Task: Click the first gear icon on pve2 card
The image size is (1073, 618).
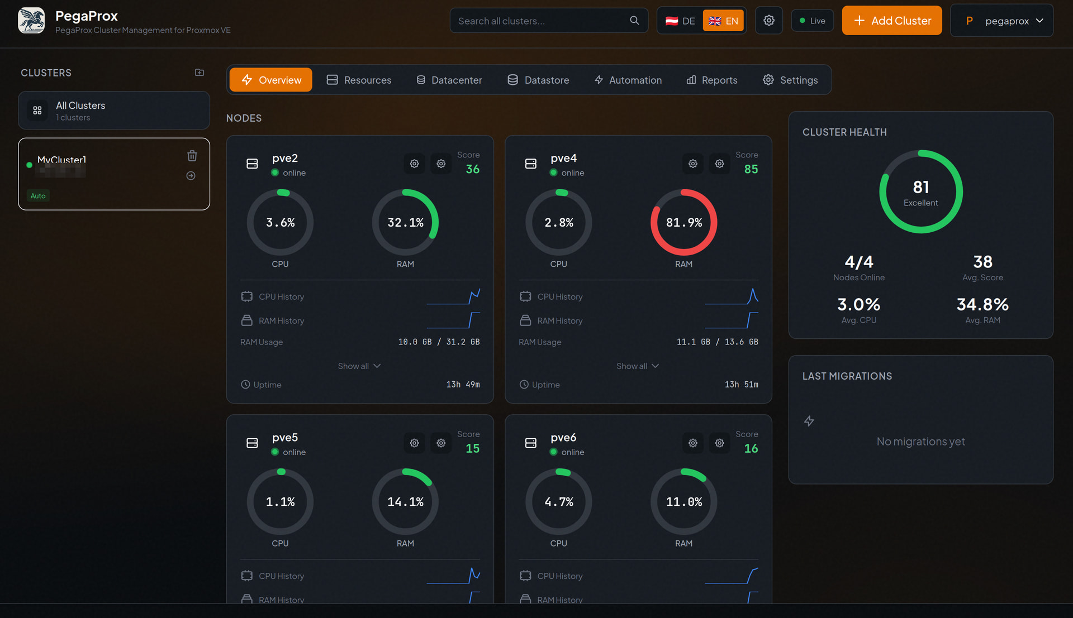Action: [414, 164]
